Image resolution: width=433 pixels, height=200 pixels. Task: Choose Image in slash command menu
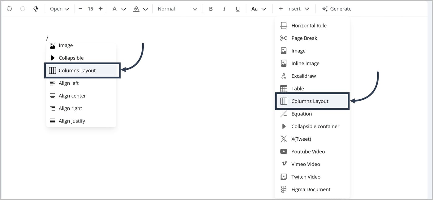(x=81, y=45)
